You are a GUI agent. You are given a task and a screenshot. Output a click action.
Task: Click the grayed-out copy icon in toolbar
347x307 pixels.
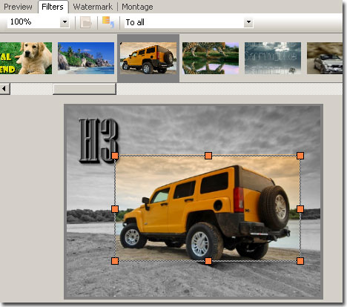[x=86, y=22]
